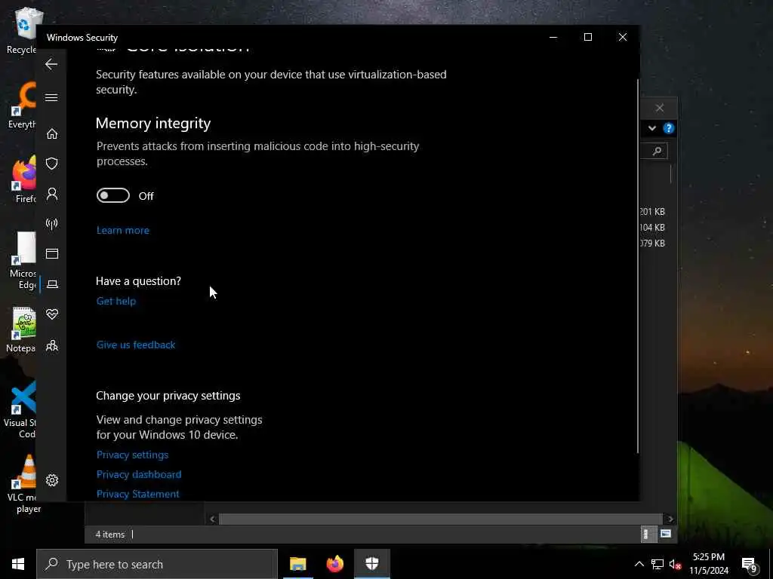The image size is (773, 579).
Task: Open the network tray icon
Action: point(658,564)
